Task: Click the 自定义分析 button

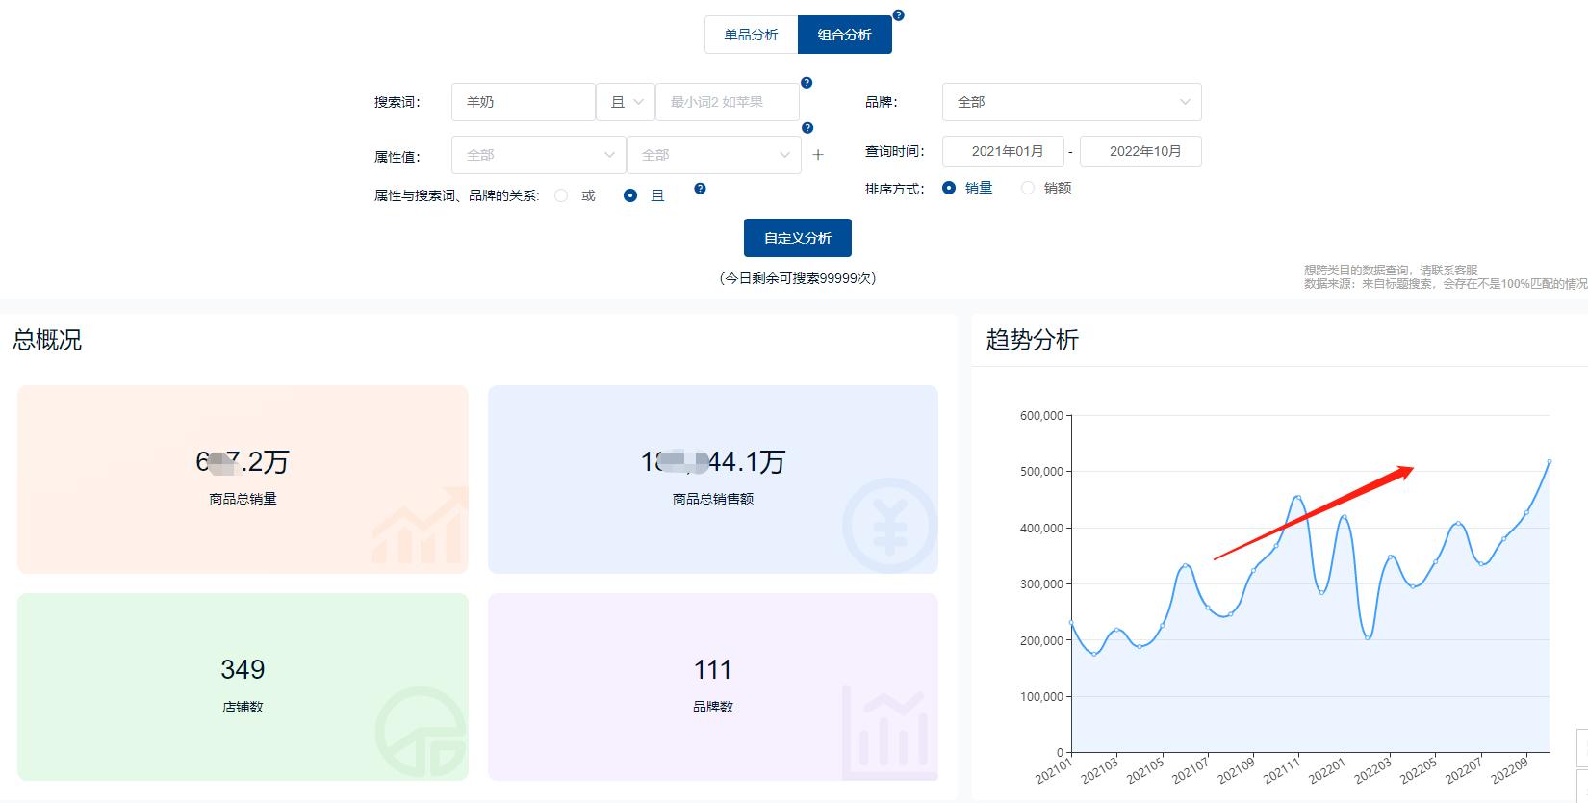Action: click(797, 238)
